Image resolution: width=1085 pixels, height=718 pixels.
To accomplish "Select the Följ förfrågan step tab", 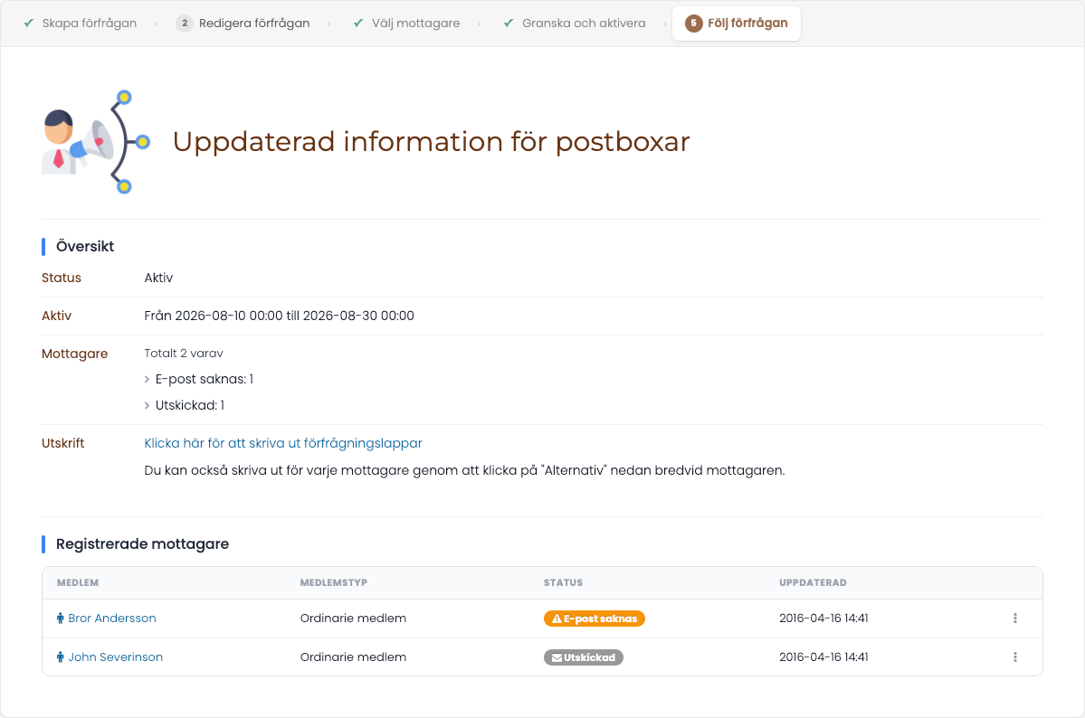I will [x=737, y=24].
